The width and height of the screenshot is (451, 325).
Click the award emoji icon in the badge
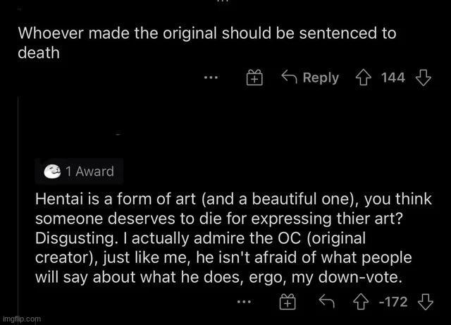click(51, 171)
